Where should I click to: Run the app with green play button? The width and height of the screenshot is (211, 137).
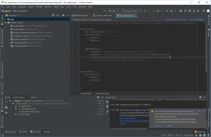click(145, 11)
